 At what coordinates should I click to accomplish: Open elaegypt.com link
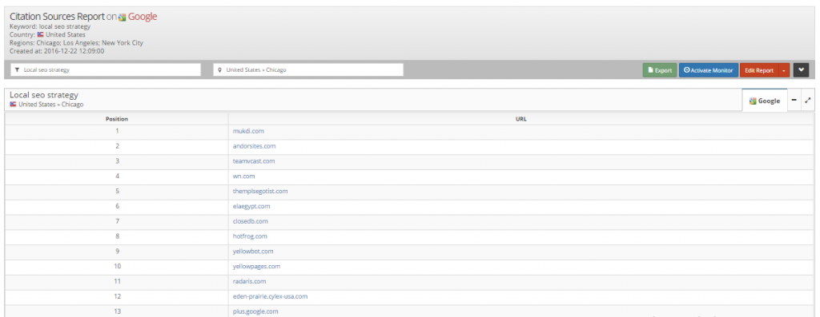coord(251,207)
